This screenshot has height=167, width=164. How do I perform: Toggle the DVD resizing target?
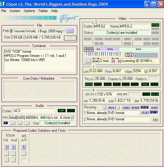point(145,107)
